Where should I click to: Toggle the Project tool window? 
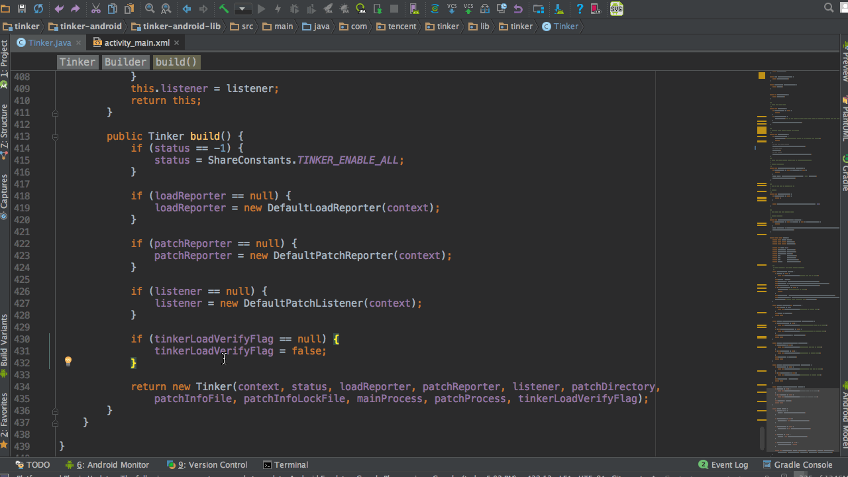coord(5,58)
